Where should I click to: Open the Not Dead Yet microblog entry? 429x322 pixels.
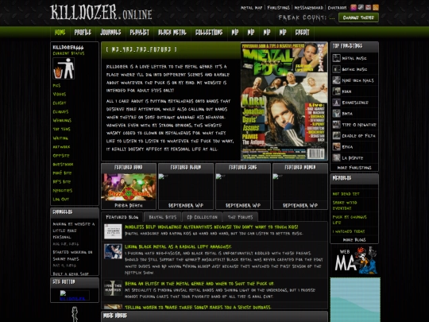[x=346, y=194]
